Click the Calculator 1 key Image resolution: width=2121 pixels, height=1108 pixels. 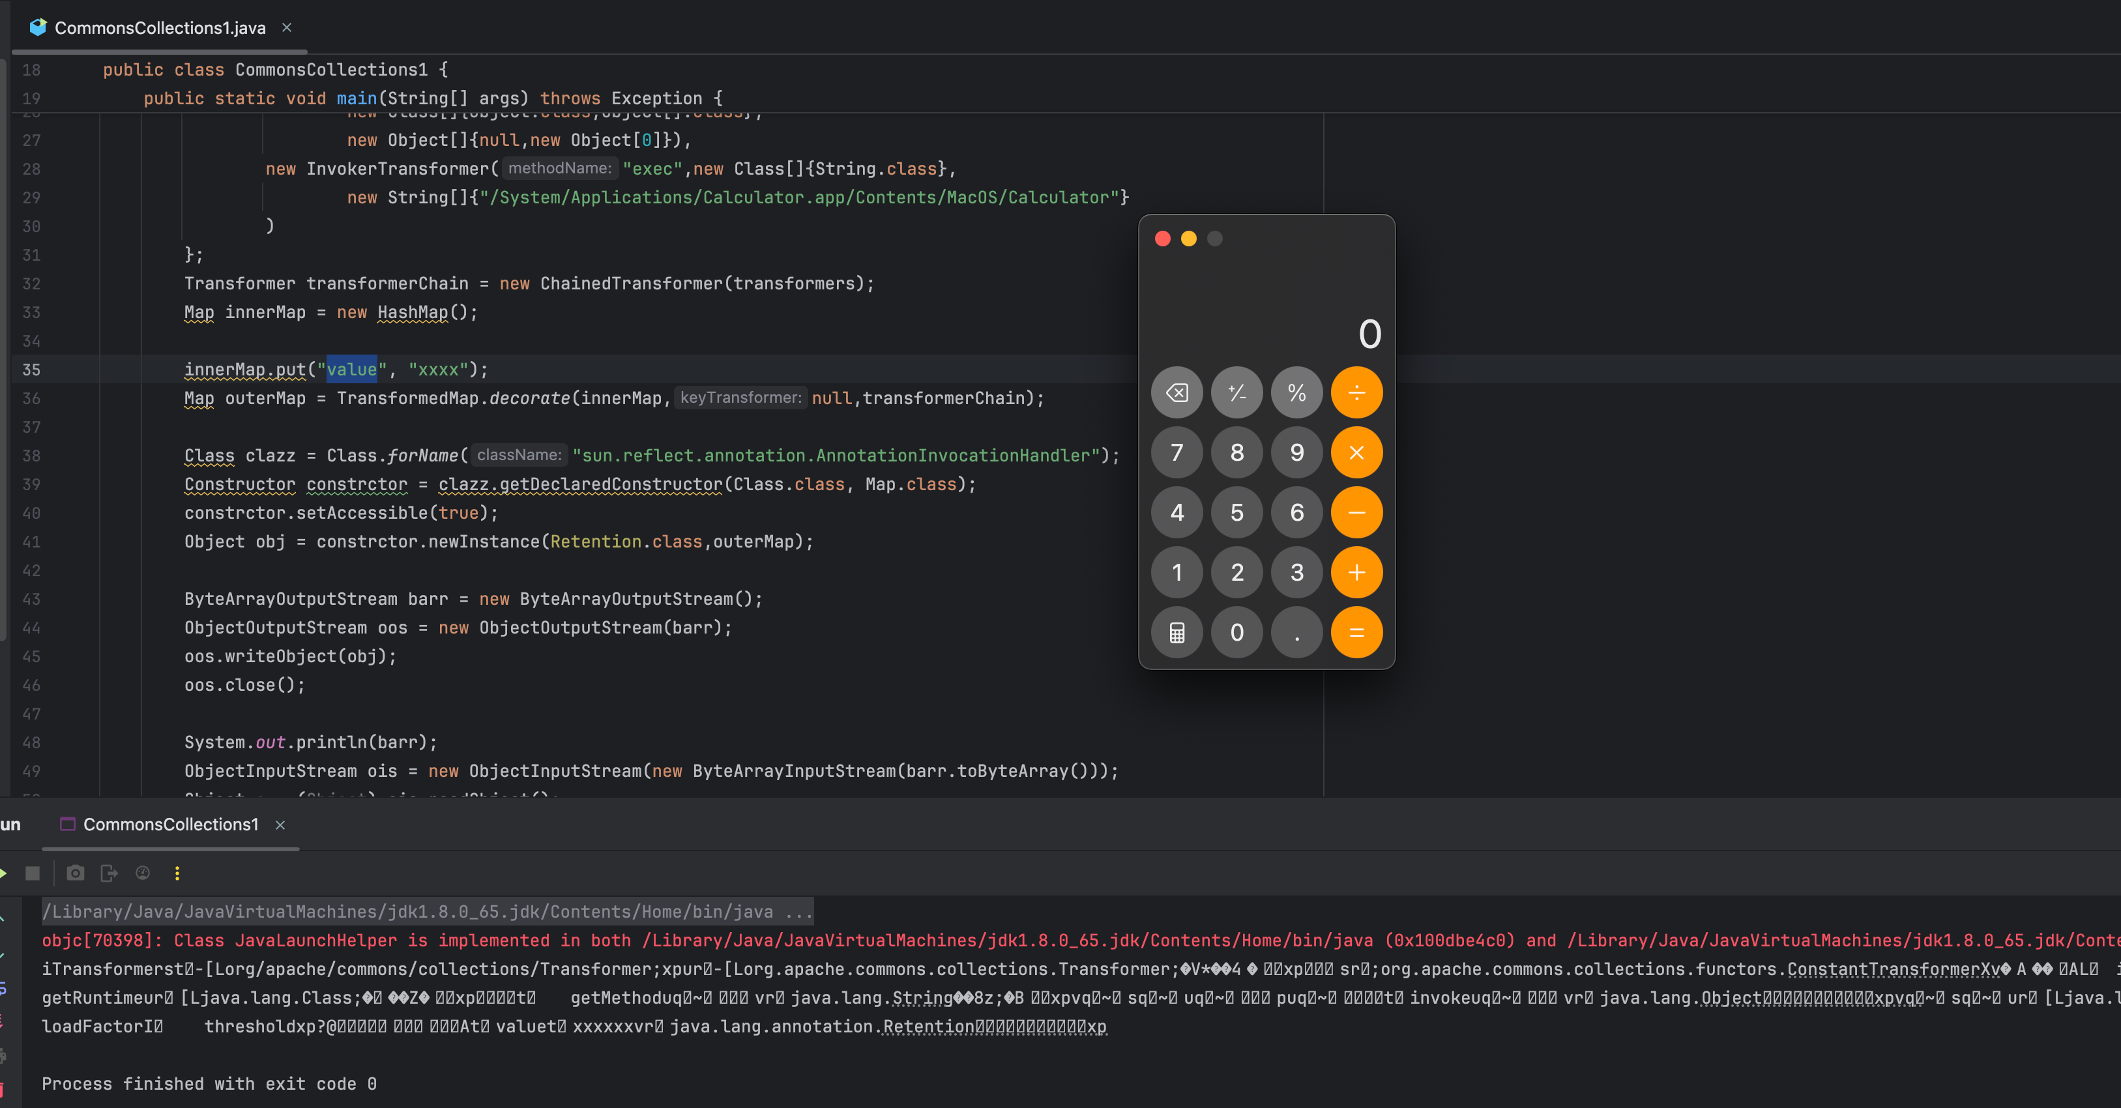1177,572
